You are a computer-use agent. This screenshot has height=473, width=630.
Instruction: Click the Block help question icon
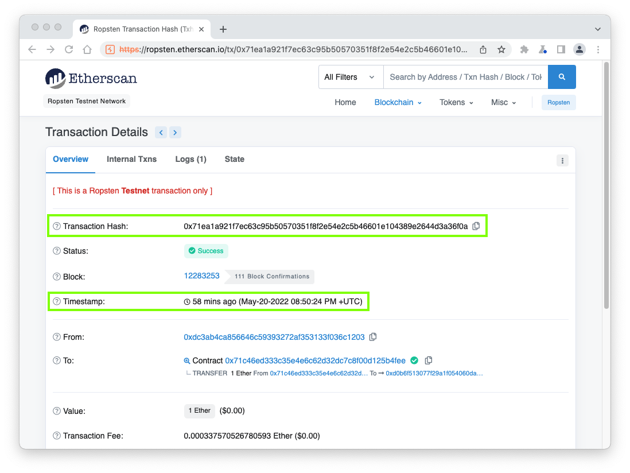tap(57, 277)
